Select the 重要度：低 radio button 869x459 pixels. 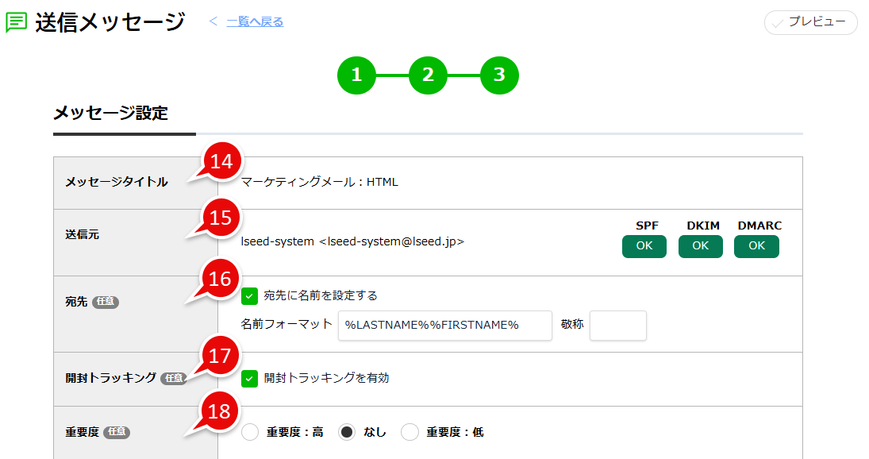point(410,432)
